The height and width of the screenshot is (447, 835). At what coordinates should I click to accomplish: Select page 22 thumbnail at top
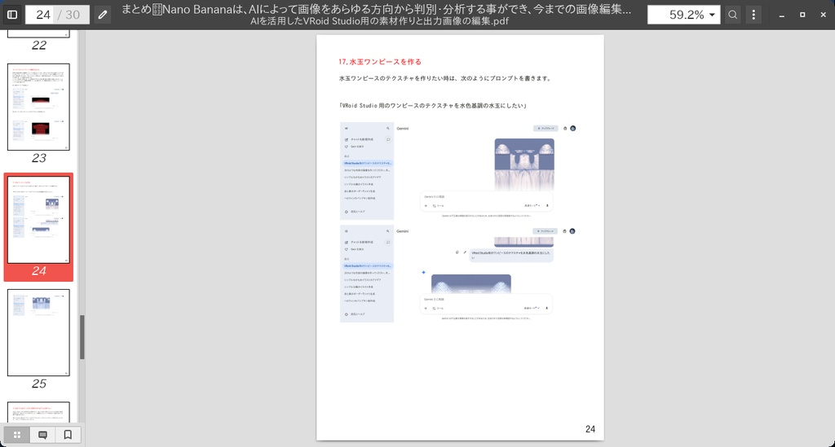pos(38,33)
